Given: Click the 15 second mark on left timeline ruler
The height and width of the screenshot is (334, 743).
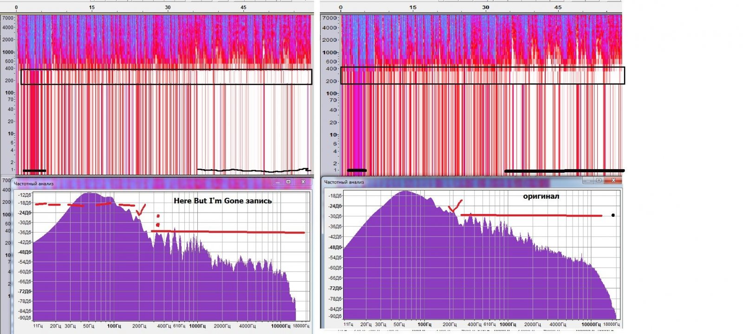Looking at the screenshot, I should point(92,7).
